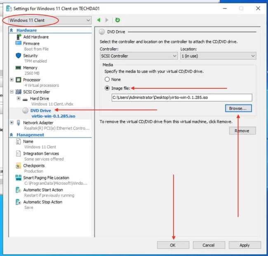Expand the Processor tree node
Screen dimensions: 268x256
(x=12, y=80)
